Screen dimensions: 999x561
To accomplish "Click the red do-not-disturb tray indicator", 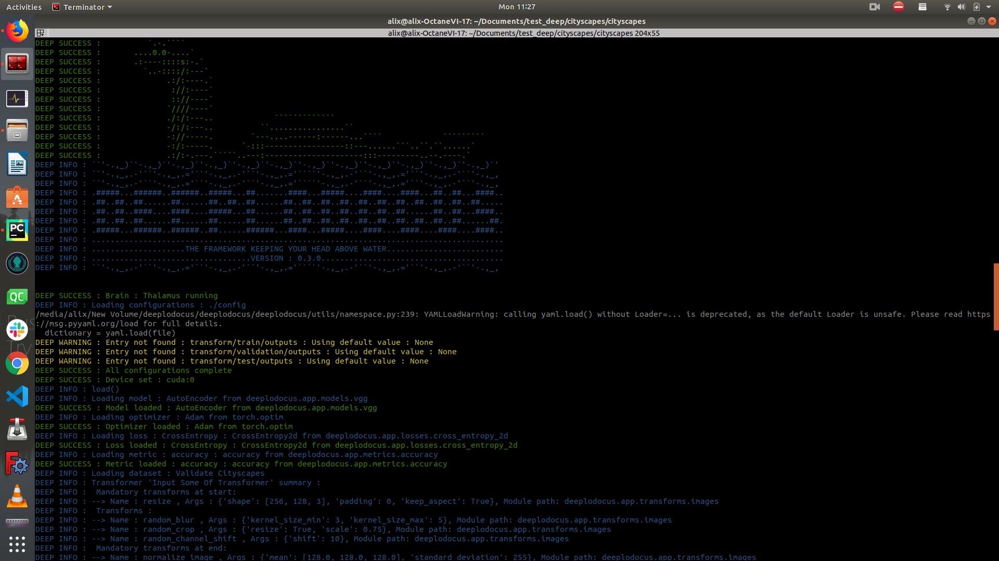I will [x=899, y=7].
